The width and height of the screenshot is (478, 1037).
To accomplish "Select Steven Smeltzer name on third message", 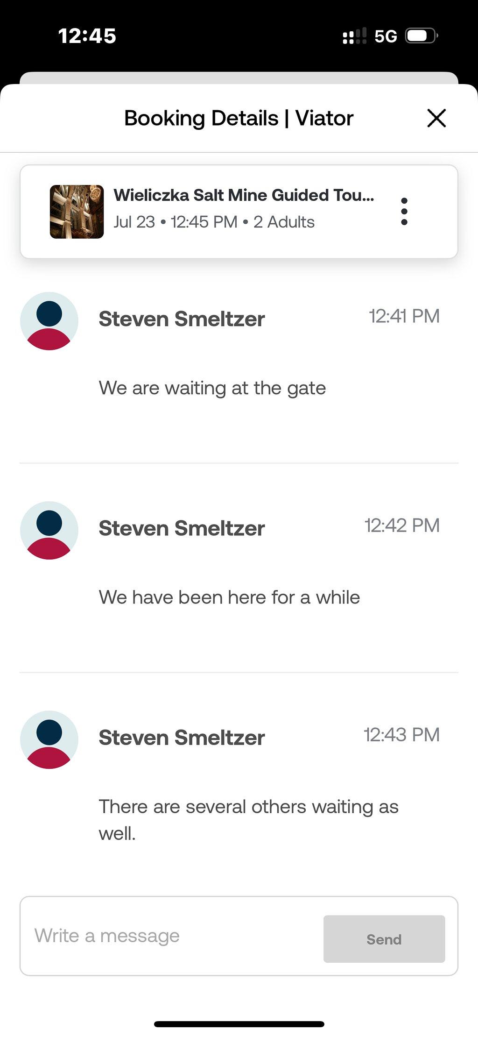I will tap(182, 738).
